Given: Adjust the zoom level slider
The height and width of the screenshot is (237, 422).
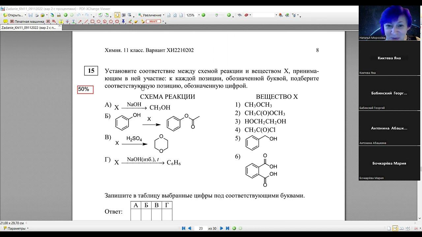Looking at the screenshot, I should click(216, 15).
